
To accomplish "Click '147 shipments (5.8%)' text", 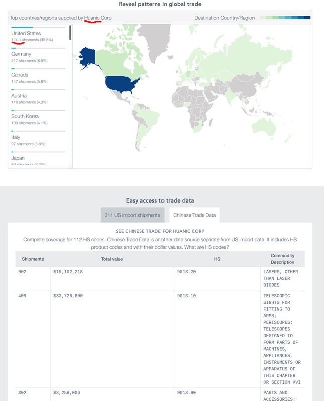I will coord(29,82).
